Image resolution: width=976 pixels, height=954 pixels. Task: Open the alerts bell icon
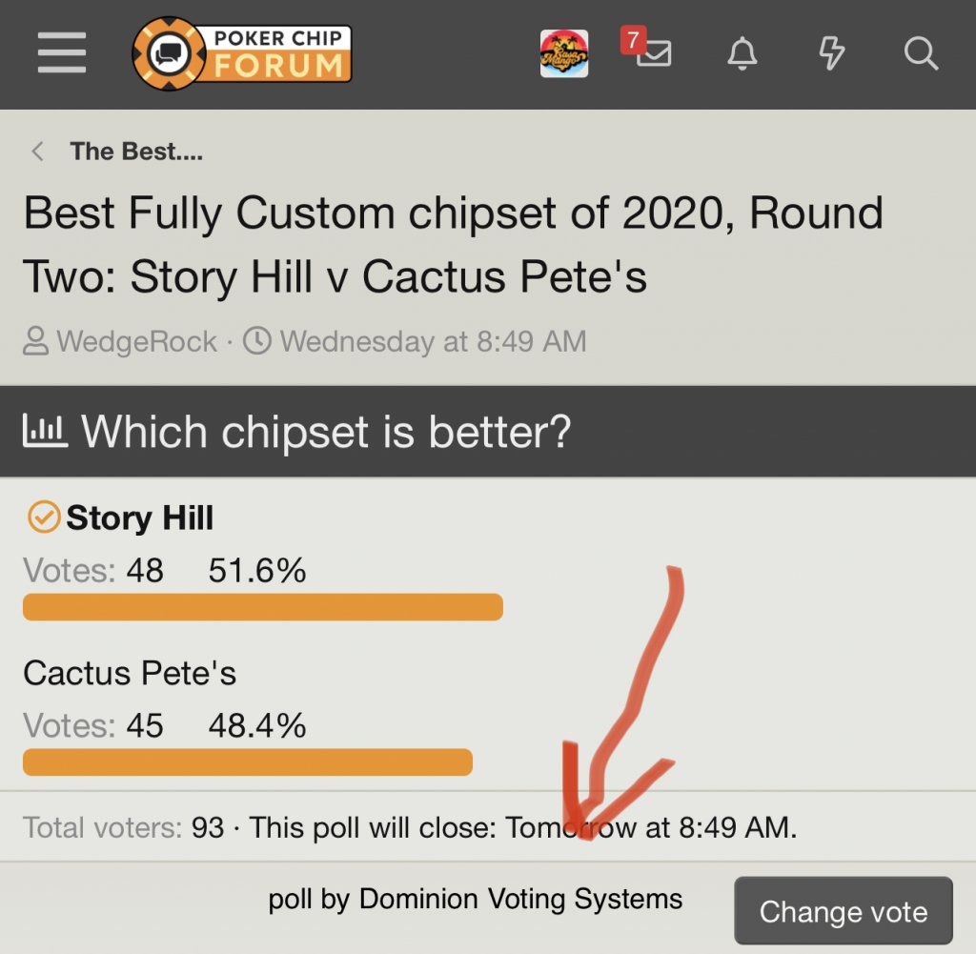[742, 54]
